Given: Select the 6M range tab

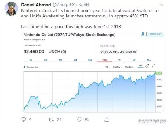Looking at the screenshot, I should point(90,60).
